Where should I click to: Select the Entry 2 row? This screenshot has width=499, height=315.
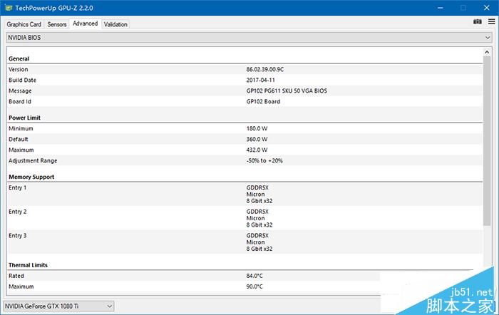(245, 218)
